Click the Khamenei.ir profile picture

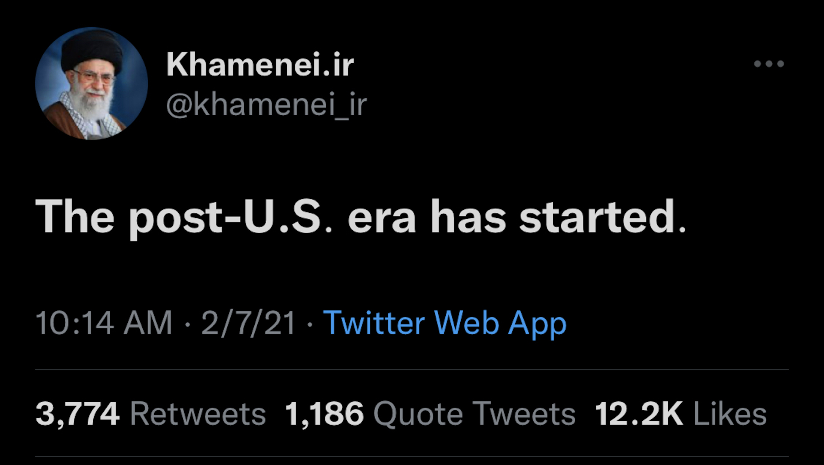click(91, 83)
